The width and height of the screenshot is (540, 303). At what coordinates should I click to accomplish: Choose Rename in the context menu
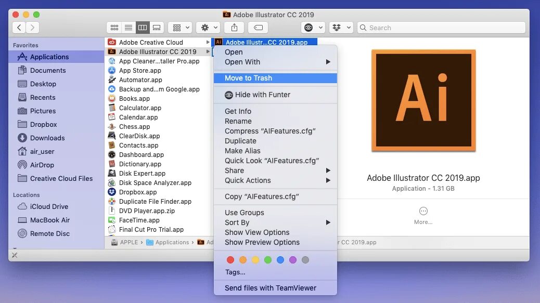[275, 121]
